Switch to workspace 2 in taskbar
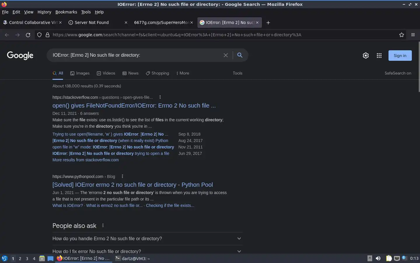This screenshot has height=263, width=420. click(x=20, y=258)
